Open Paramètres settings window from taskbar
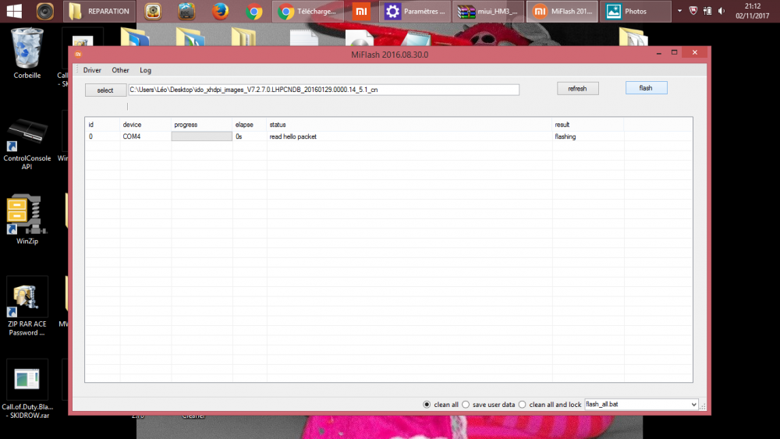The image size is (780, 439). (x=415, y=12)
